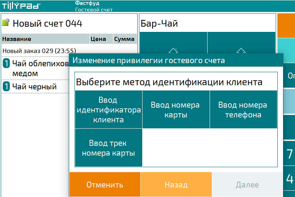Click quantity badge of Чай облепиховый
295x197 pixels.
click(x=6, y=63)
